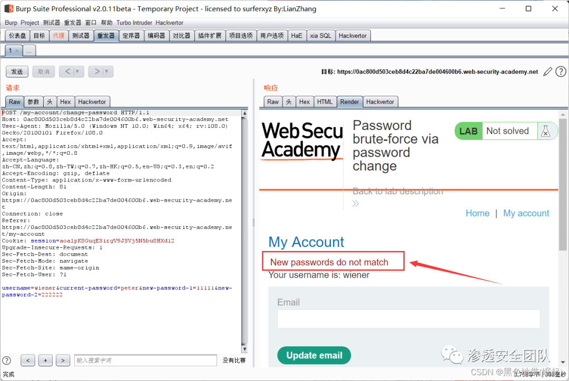Click 取消 cancel button
Screen dimensions: 569x381
(x=44, y=72)
